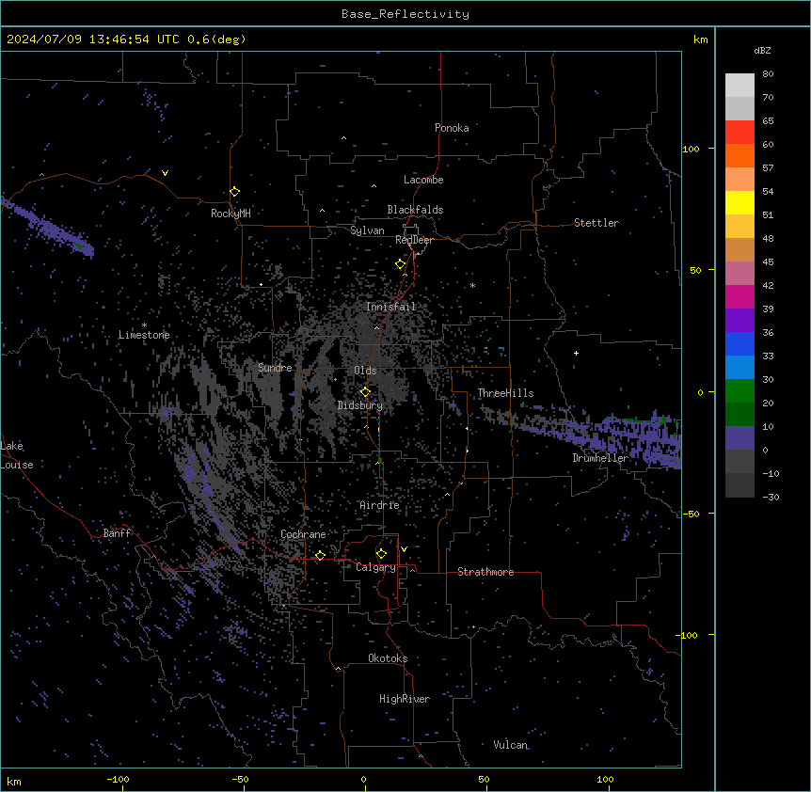Click the Blackfalds city label

[415, 210]
